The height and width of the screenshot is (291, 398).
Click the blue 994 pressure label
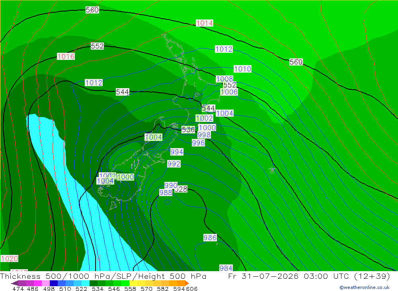click(177, 152)
